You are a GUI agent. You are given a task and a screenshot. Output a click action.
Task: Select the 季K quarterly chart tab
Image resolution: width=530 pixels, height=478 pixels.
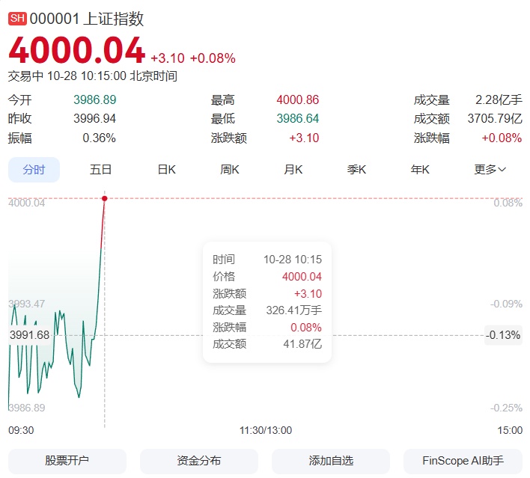356,170
